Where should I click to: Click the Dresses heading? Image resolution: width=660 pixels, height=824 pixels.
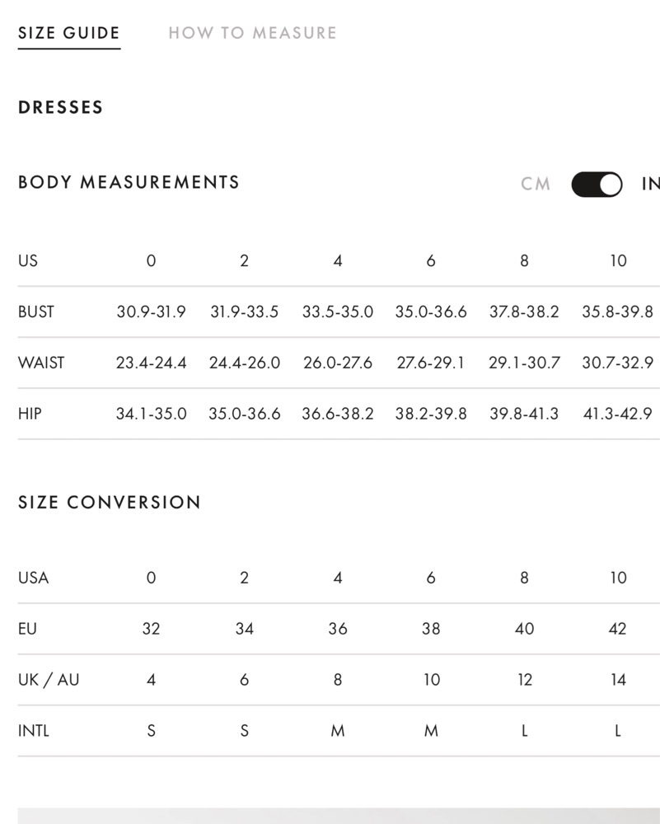pyautogui.click(x=60, y=107)
